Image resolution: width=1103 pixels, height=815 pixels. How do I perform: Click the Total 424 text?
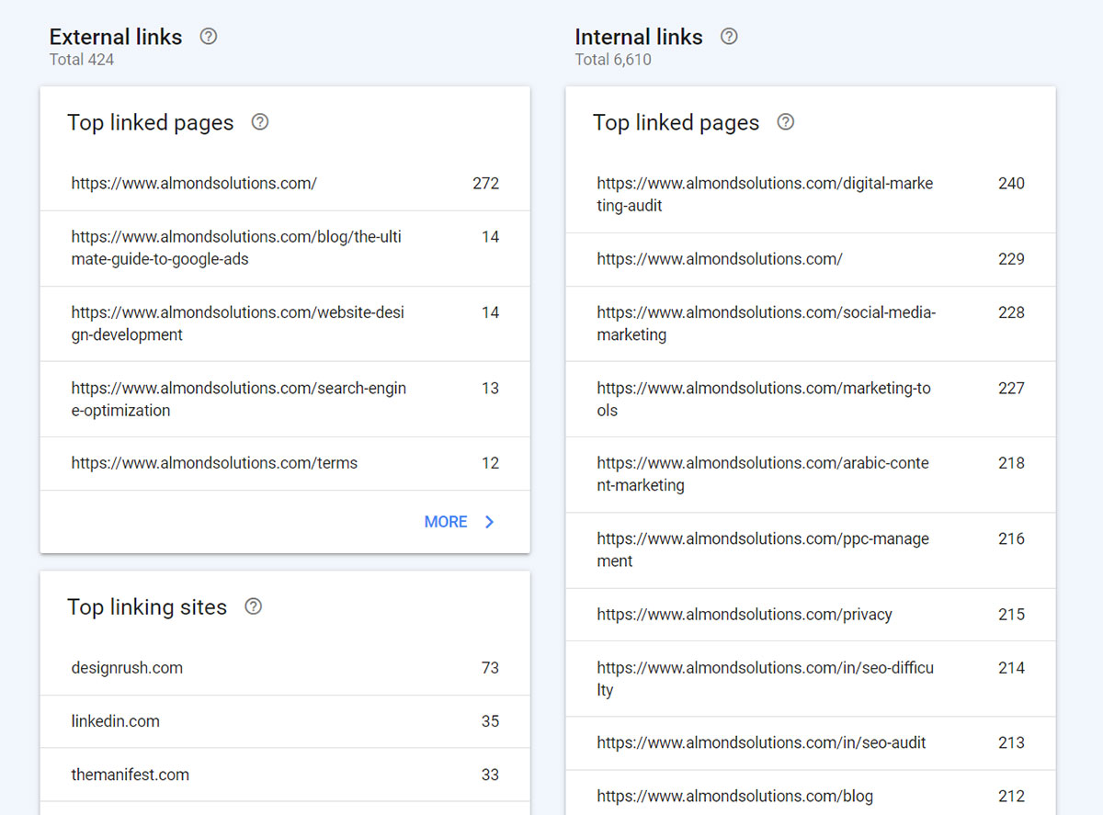coord(82,60)
